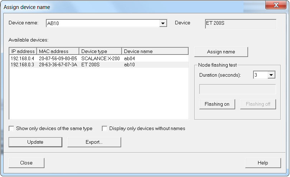
Task: Click MAC address 20-87-56-09-80-B5
Action: click(x=58, y=58)
